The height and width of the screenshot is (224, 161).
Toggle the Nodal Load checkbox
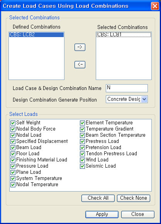tap(13, 135)
